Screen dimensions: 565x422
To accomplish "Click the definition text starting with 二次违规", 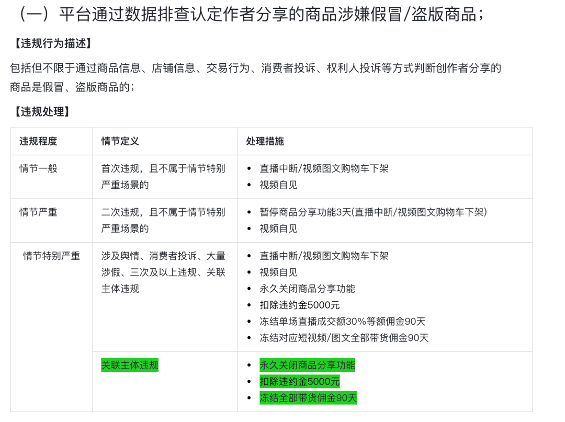I will pyautogui.click(x=163, y=220).
